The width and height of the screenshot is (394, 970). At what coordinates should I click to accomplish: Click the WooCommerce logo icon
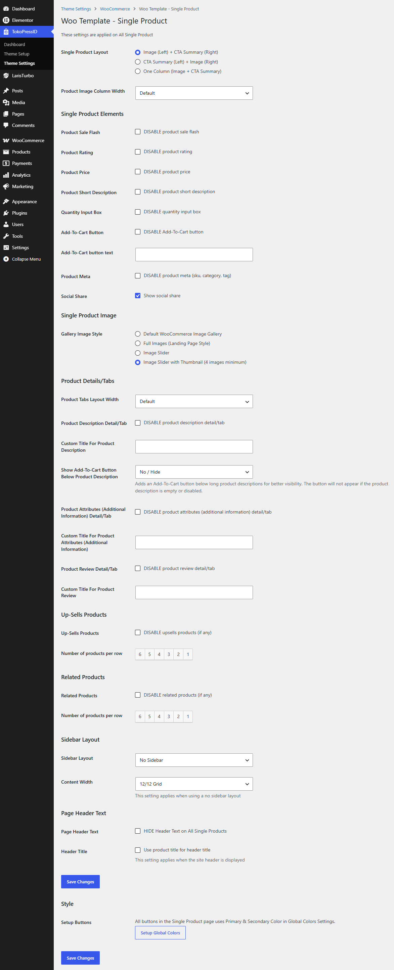coord(6,140)
